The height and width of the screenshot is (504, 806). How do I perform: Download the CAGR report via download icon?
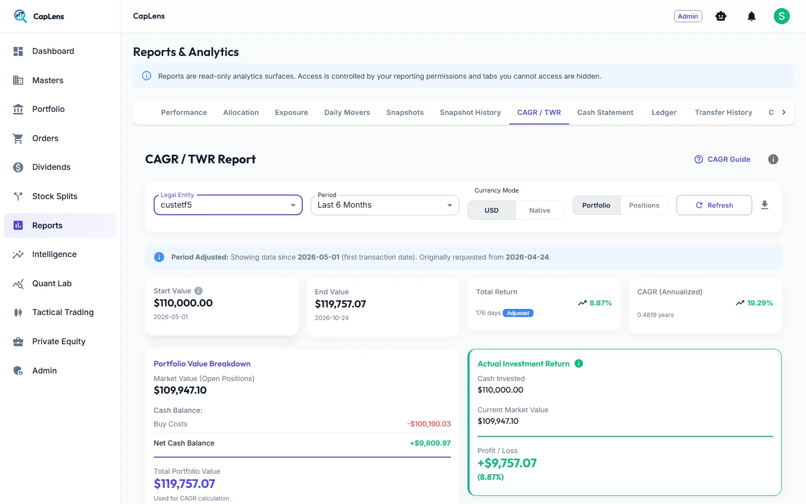click(x=765, y=205)
